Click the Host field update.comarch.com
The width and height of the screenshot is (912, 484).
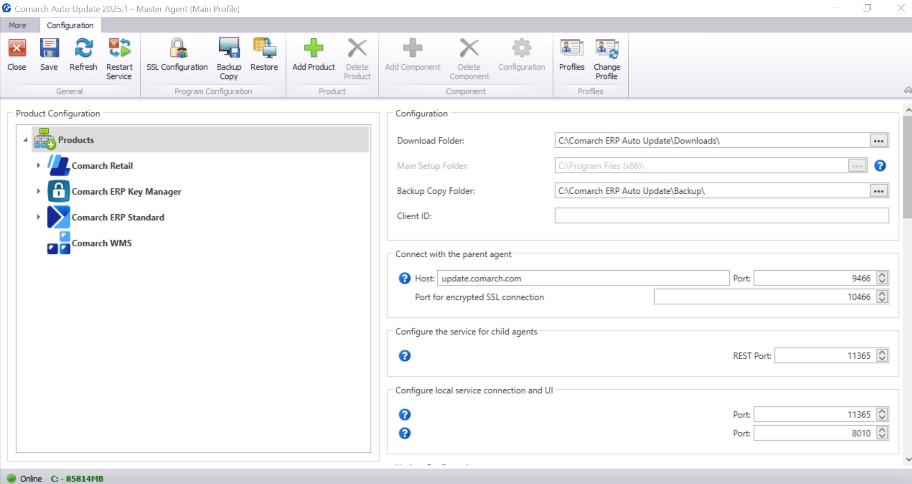click(583, 278)
